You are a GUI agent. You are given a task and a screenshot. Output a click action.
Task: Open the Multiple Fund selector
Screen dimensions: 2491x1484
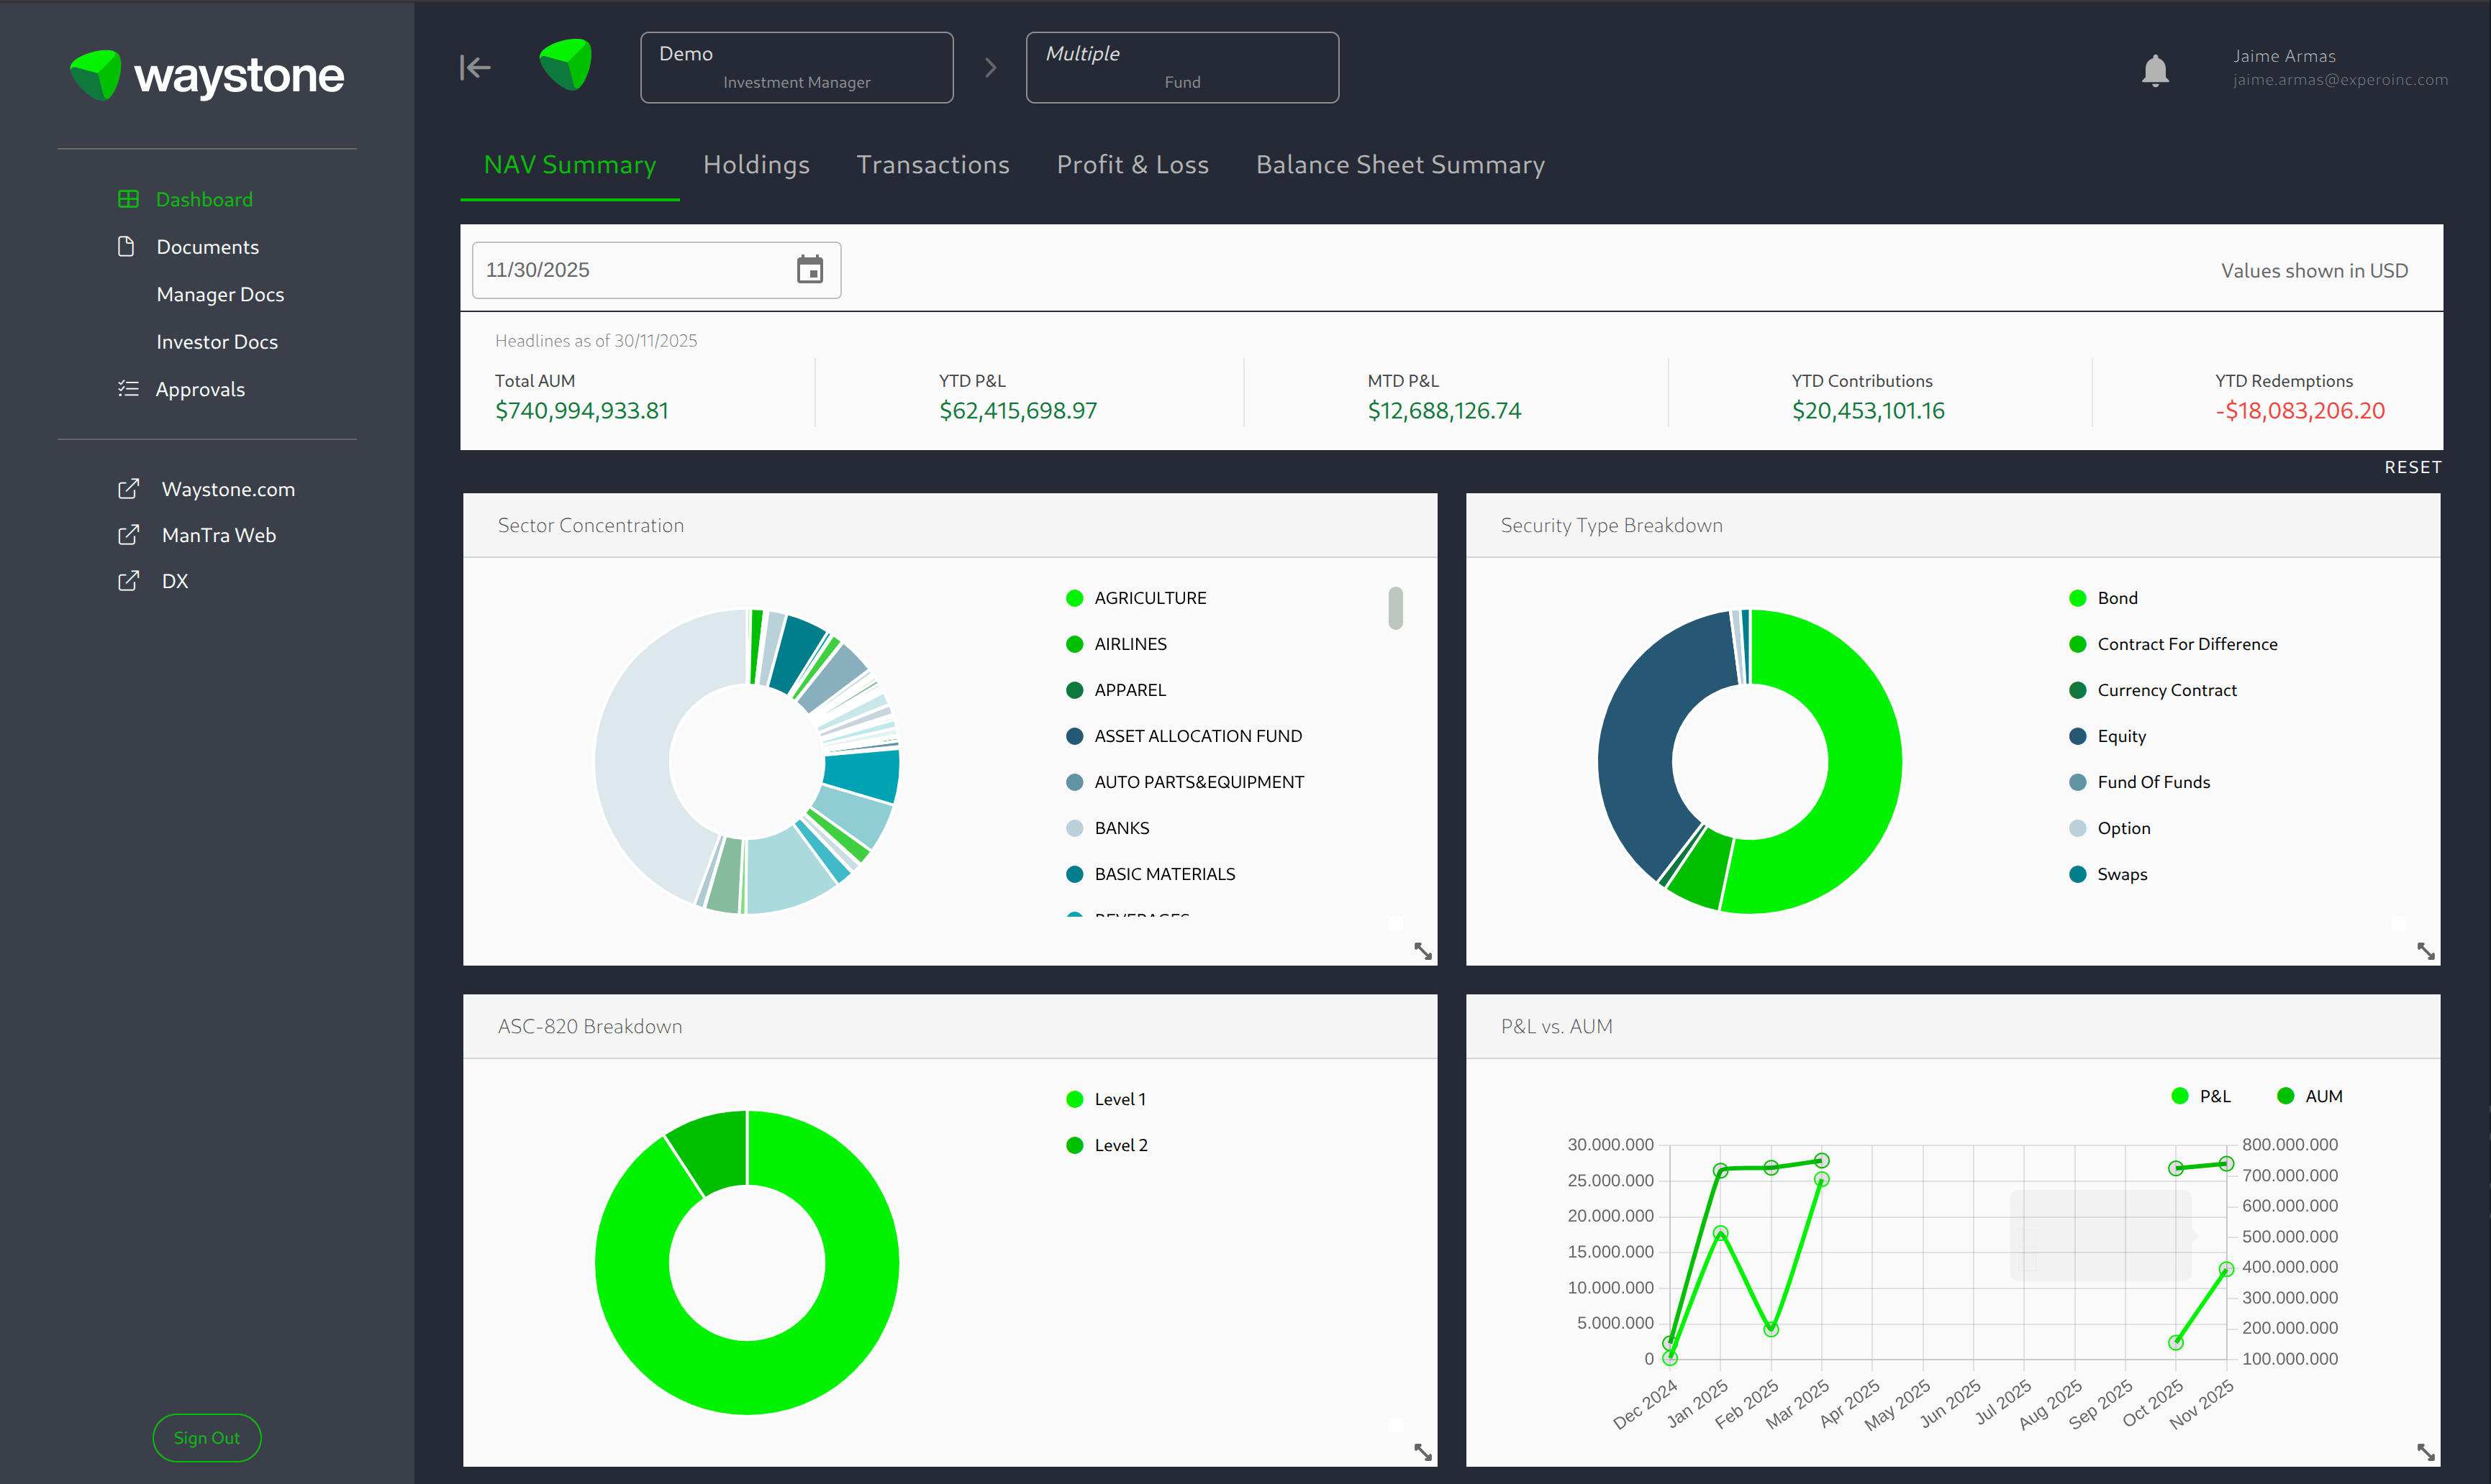[1181, 67]
